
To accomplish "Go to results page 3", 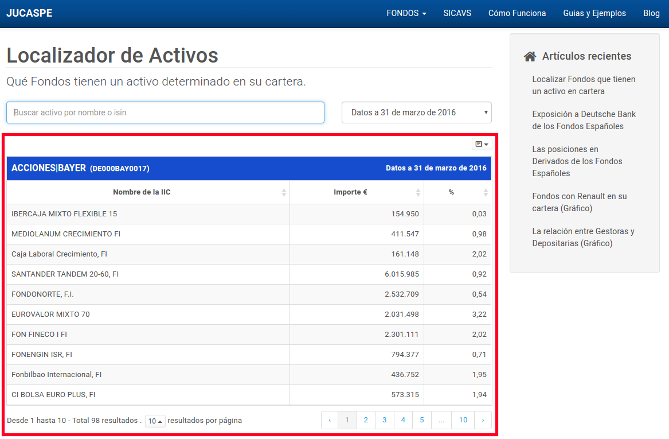I will 385,420.
